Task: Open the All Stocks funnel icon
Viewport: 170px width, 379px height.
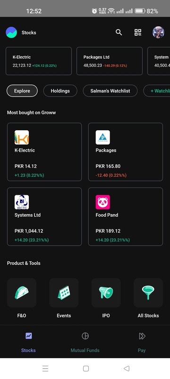Action: point(148,293)
